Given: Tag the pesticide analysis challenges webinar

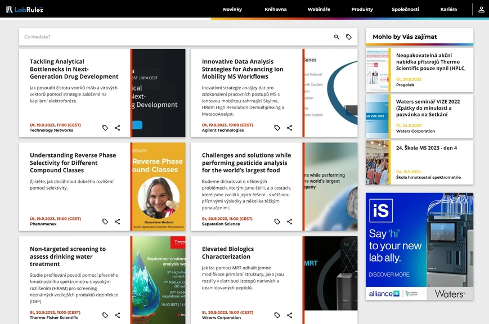Looking at the screenshot, I should pyautogui.click(x=277, y=222).
